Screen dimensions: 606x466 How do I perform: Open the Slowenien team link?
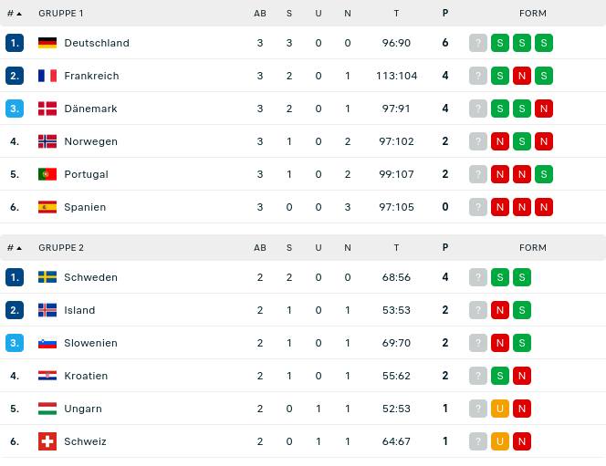(x=90, y=343)
